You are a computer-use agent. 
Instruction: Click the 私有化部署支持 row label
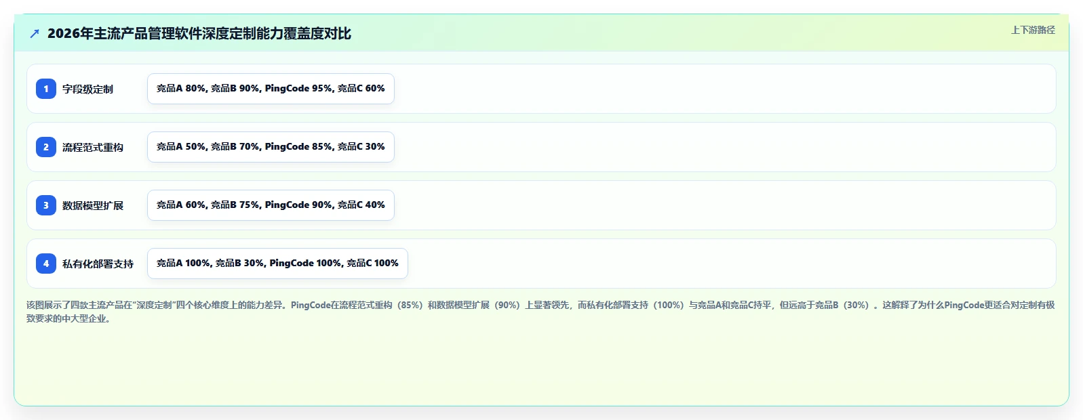tap(98, 264)
